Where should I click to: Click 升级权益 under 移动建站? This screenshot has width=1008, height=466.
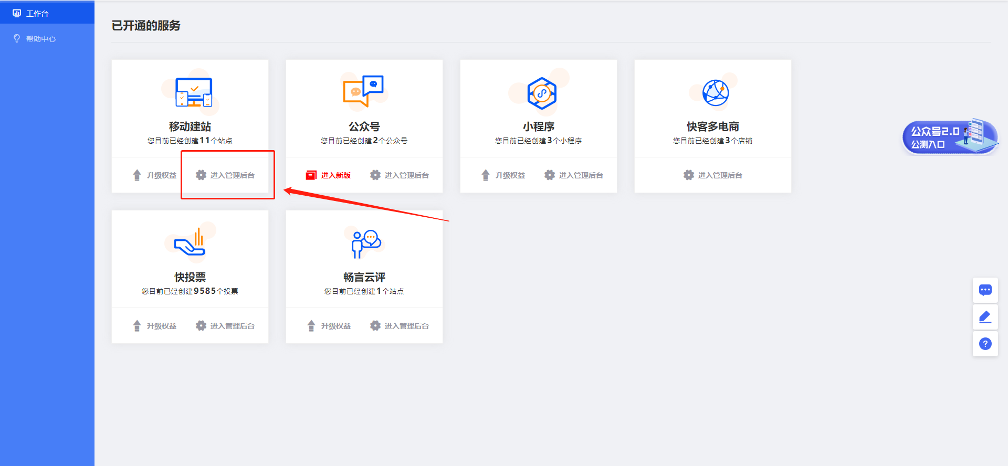[x=155, y=175]
